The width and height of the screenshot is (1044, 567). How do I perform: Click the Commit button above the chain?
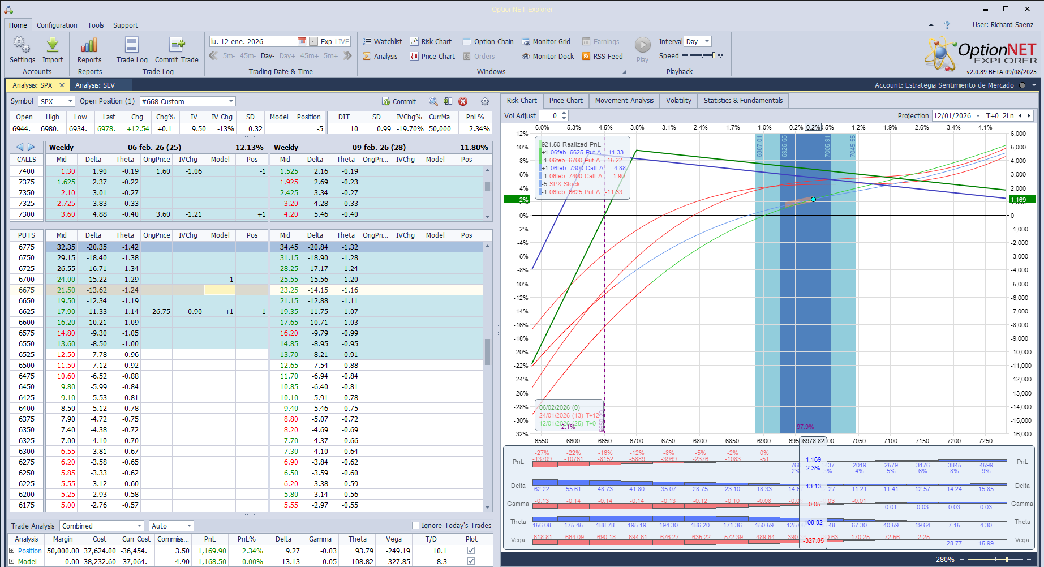[399, 102]
